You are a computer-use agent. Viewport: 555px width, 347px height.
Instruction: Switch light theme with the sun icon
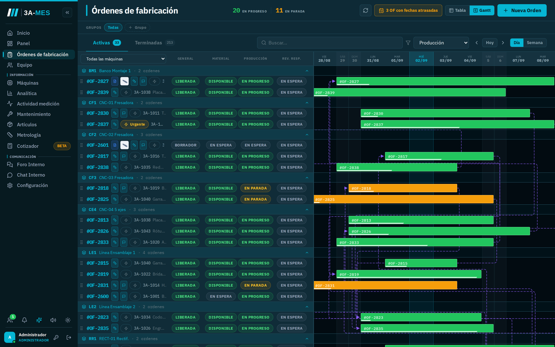coord(68,320)
